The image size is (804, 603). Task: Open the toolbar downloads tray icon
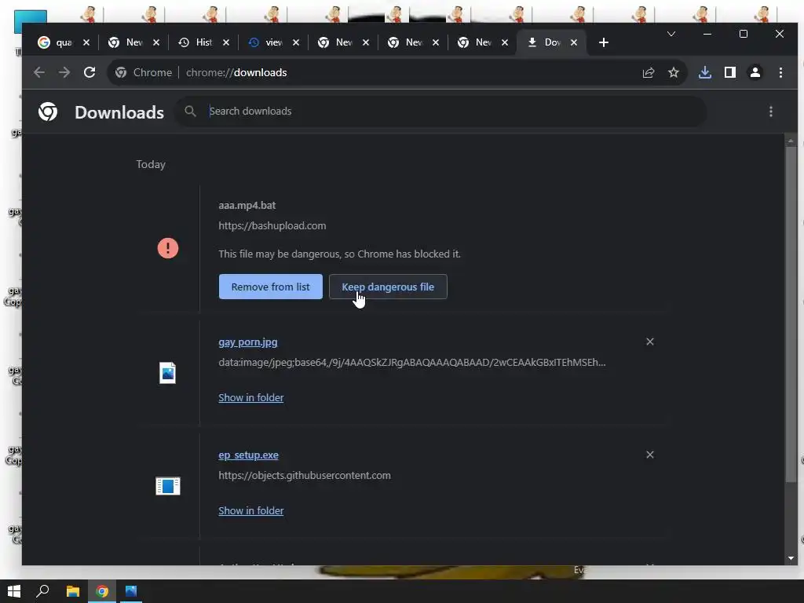[x=705, y=72]
